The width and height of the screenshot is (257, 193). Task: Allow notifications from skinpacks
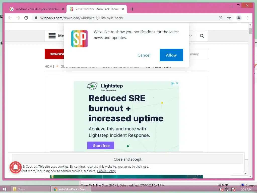[x=171, y=55]
